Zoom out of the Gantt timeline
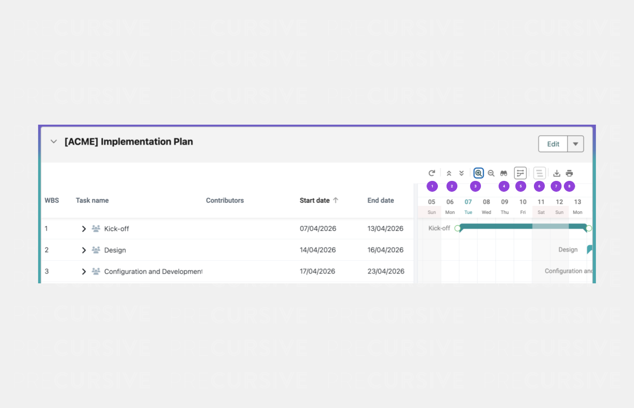 pyautogui.click(x=491, y=173)
